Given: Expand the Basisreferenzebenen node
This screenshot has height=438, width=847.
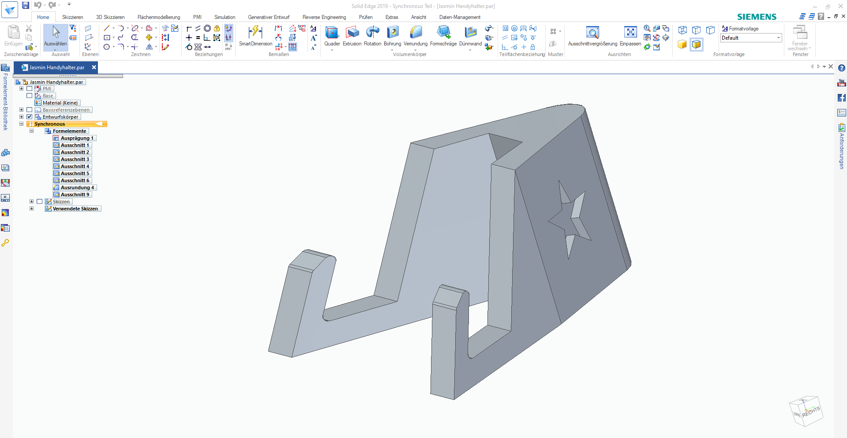Looking at the screenshot, I should tap(21, 110).
